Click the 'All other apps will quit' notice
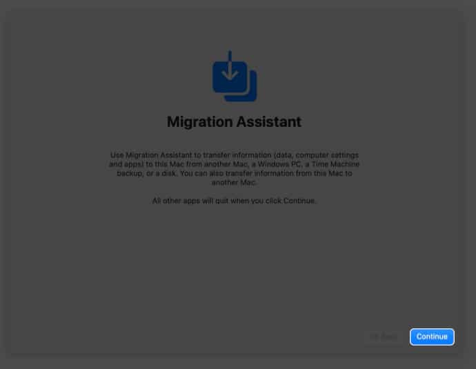The width and height of the screenshot is (476, 369). click(x=234, y=201)
